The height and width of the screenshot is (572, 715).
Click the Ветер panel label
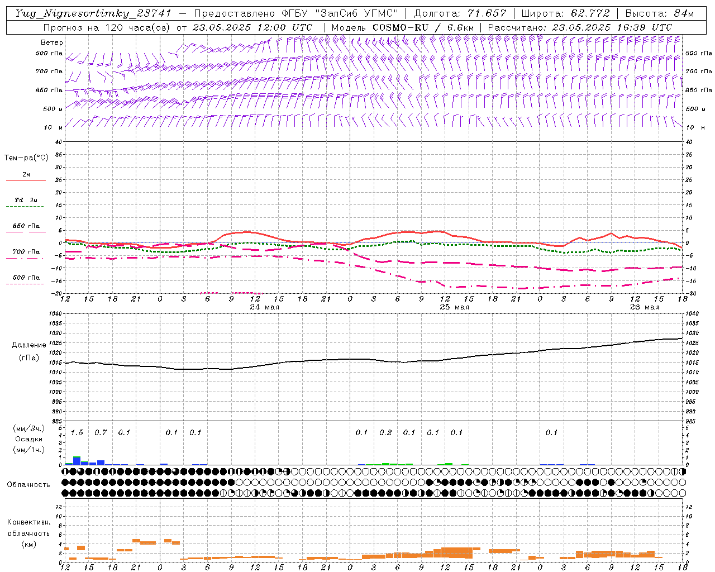tap(52, 42)
